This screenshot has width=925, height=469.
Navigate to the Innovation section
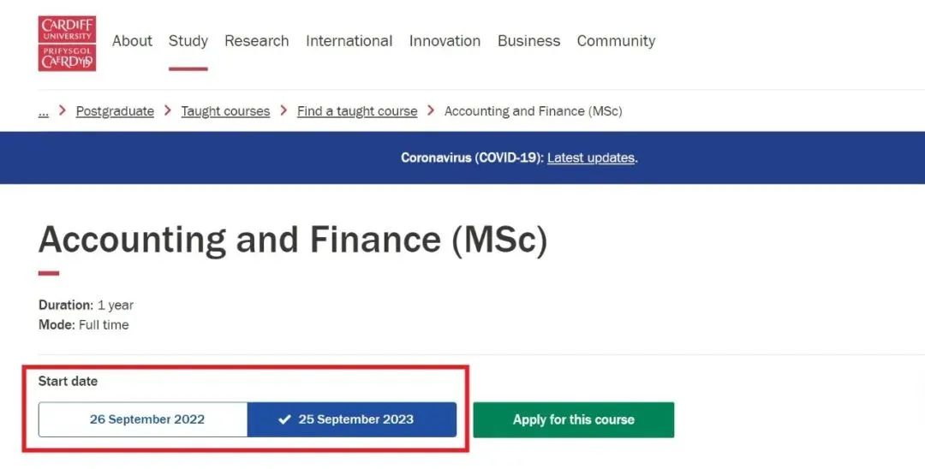(x=445, y=41)
